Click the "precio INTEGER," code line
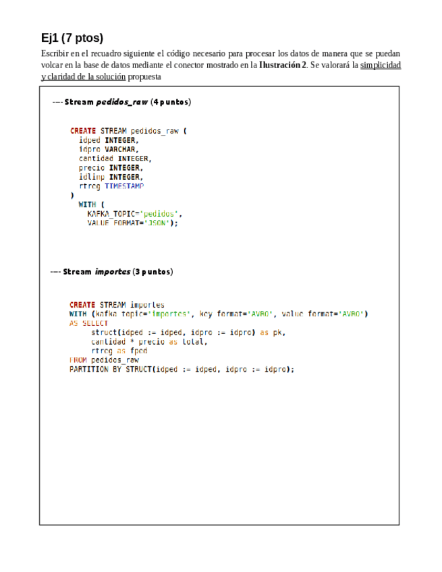Viewport: 442px width, 572px height. point(110,167)
